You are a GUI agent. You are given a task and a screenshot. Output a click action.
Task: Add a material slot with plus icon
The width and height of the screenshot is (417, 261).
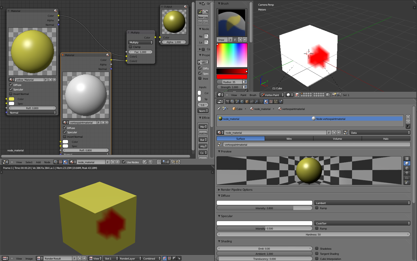408,117
